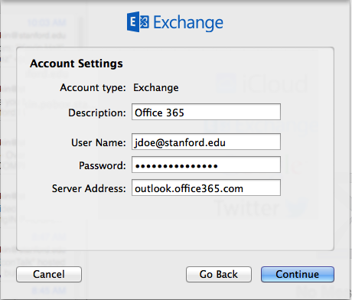
Task: Click the Account Settings heading
Action: pos(77,64)
